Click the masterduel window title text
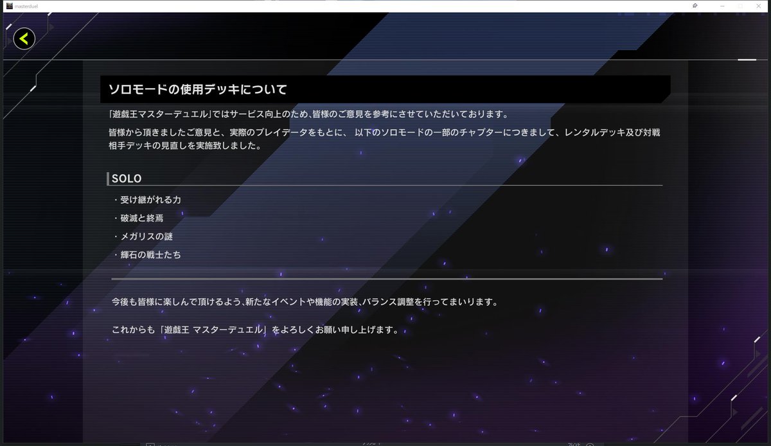Image resolution: width=771 pixels, height=446 pixels. tap(27, 6)
